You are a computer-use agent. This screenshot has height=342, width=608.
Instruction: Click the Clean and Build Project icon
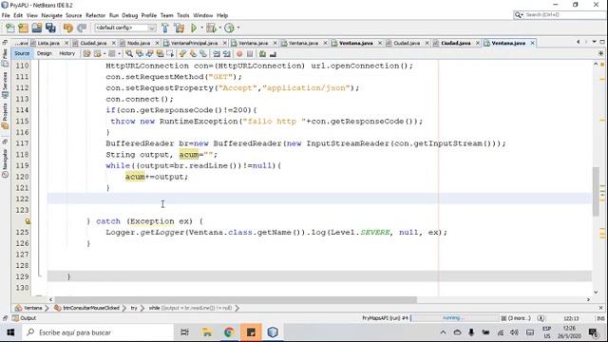point(180,28)
